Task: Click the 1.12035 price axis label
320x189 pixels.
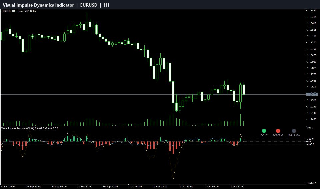Action: point(312,119)
